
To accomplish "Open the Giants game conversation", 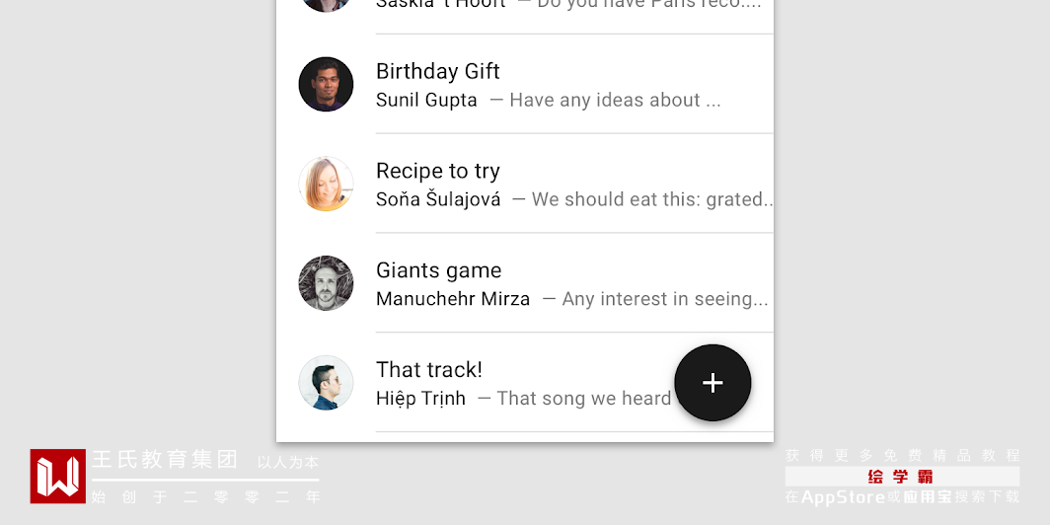I will 438,270.
